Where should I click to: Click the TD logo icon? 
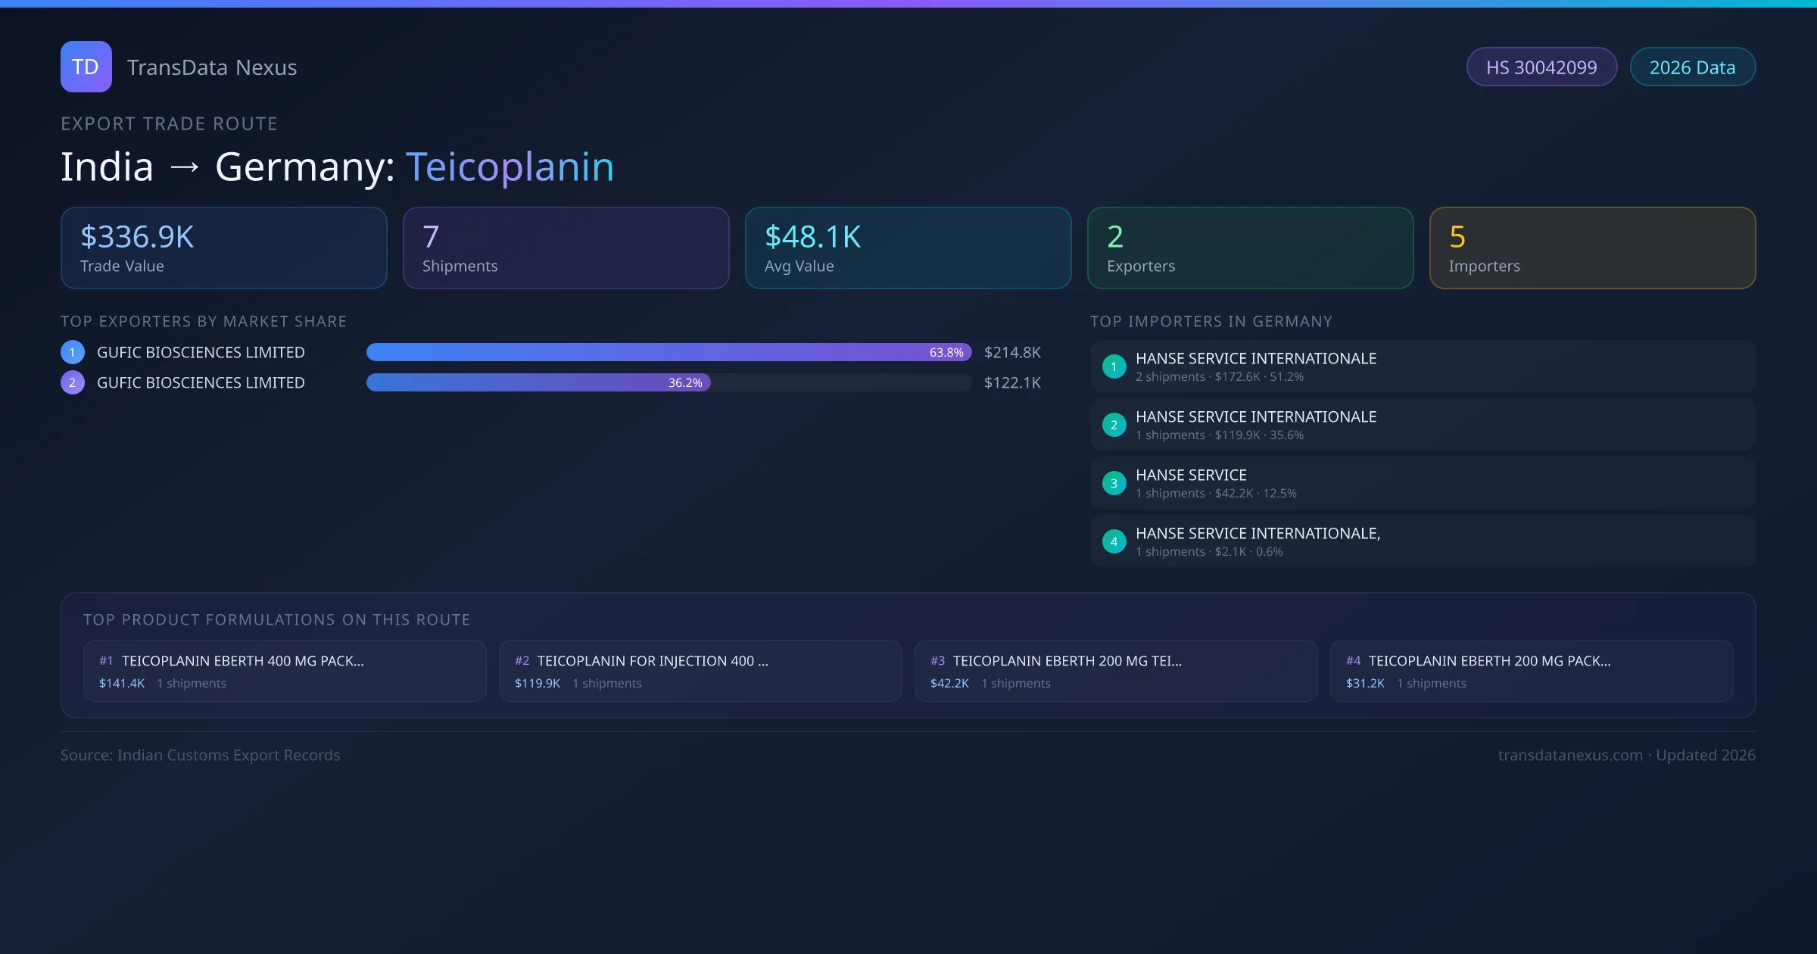[x=86, y=67]
